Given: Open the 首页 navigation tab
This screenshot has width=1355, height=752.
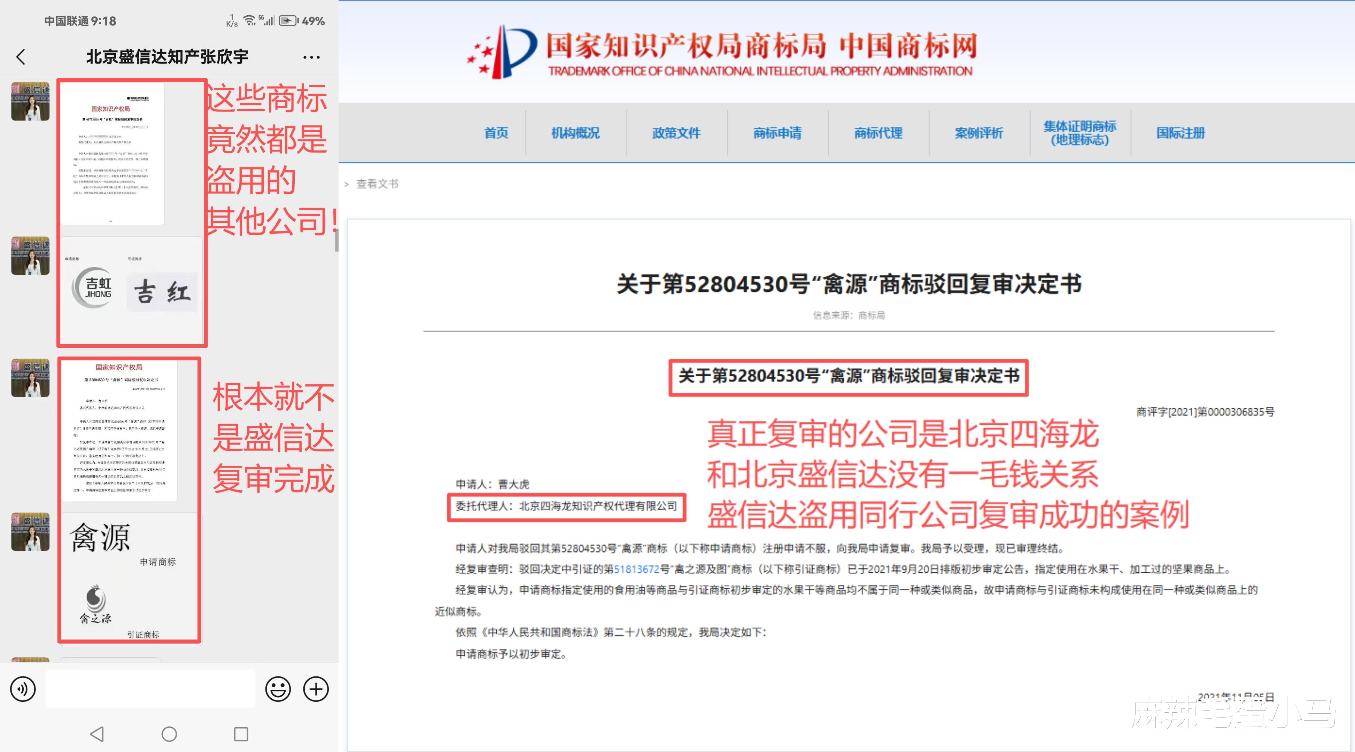Looking at the screenshot, I should click(x=496, y=133).
